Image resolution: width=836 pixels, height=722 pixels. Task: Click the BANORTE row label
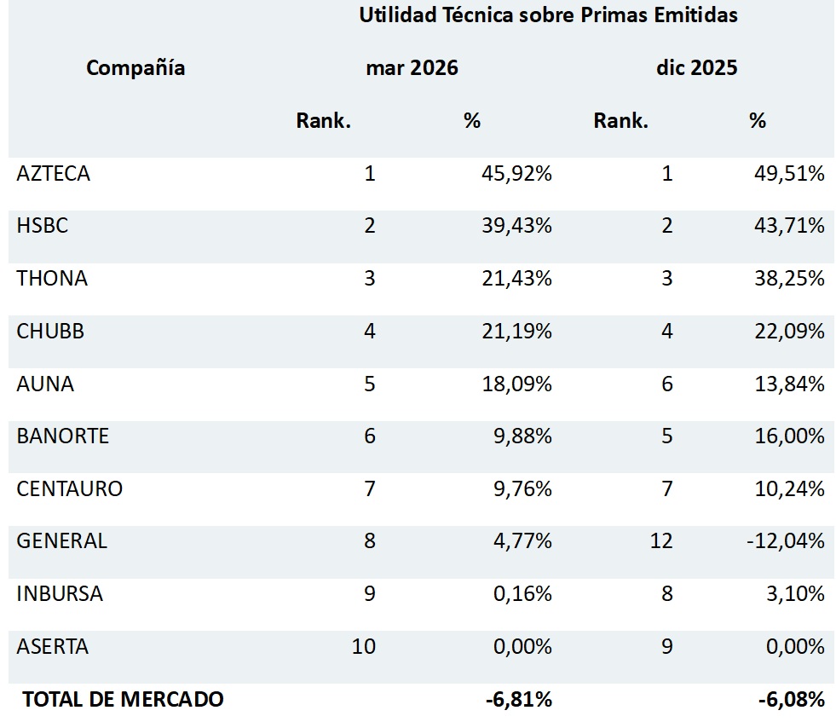[x=63, y=436]
